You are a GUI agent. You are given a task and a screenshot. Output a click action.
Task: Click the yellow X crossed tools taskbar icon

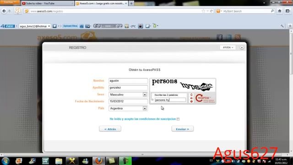pos(72,161)
